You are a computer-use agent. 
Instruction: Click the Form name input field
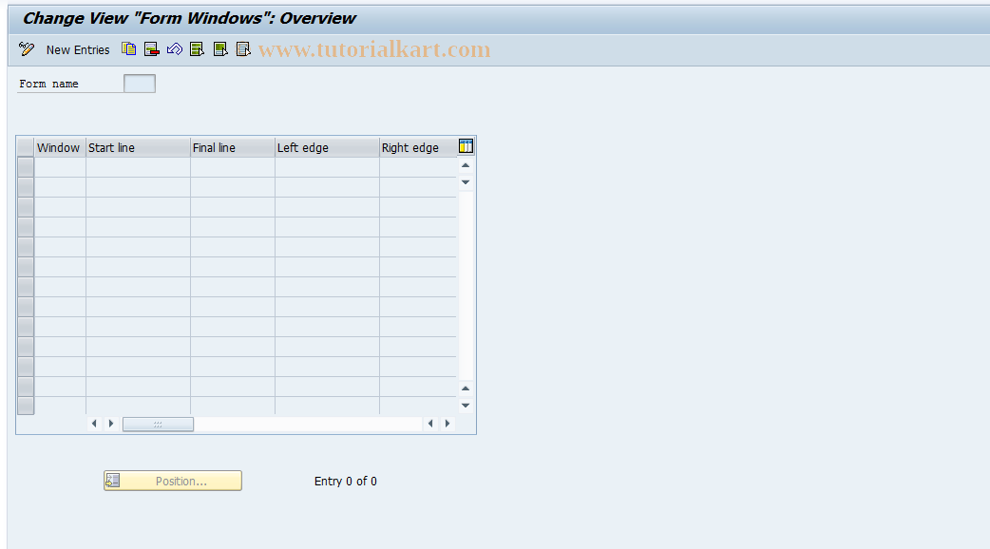point(140,84)
